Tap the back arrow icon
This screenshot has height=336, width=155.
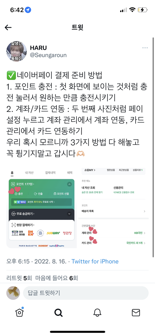8,27
